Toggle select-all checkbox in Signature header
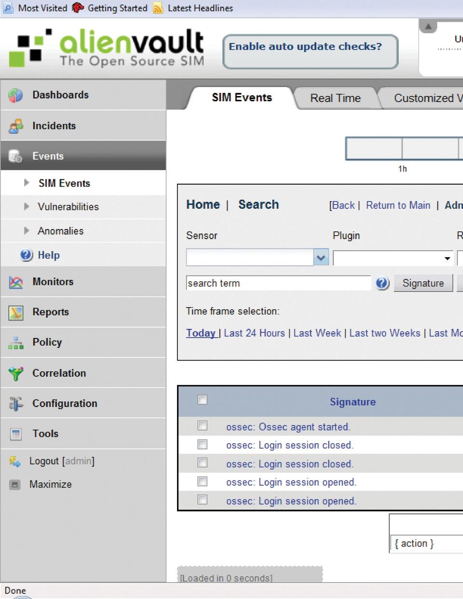This screenshot has width=463, height=599. (203, 400)
